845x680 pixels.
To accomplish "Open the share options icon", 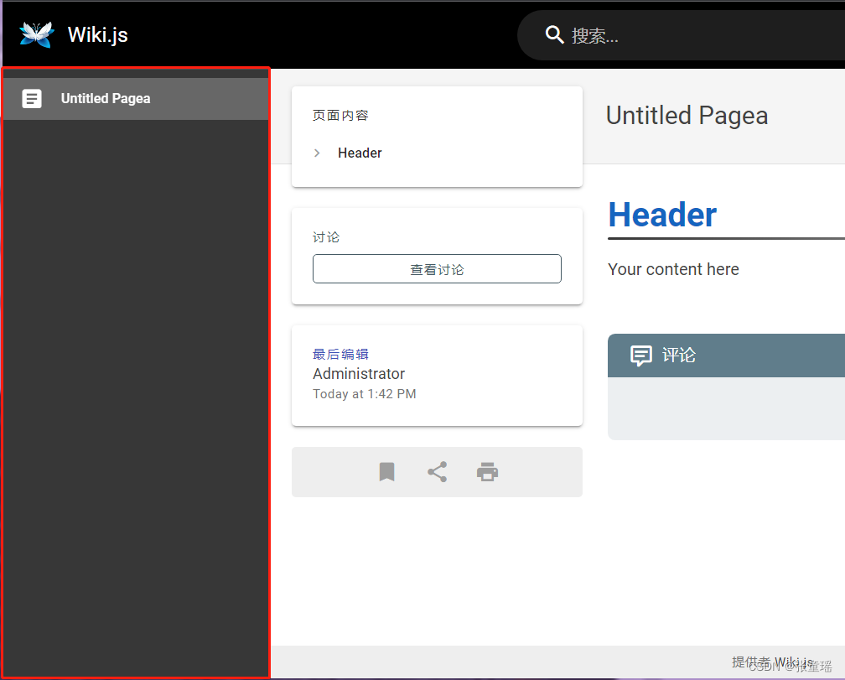I will [x=437, y=471].
